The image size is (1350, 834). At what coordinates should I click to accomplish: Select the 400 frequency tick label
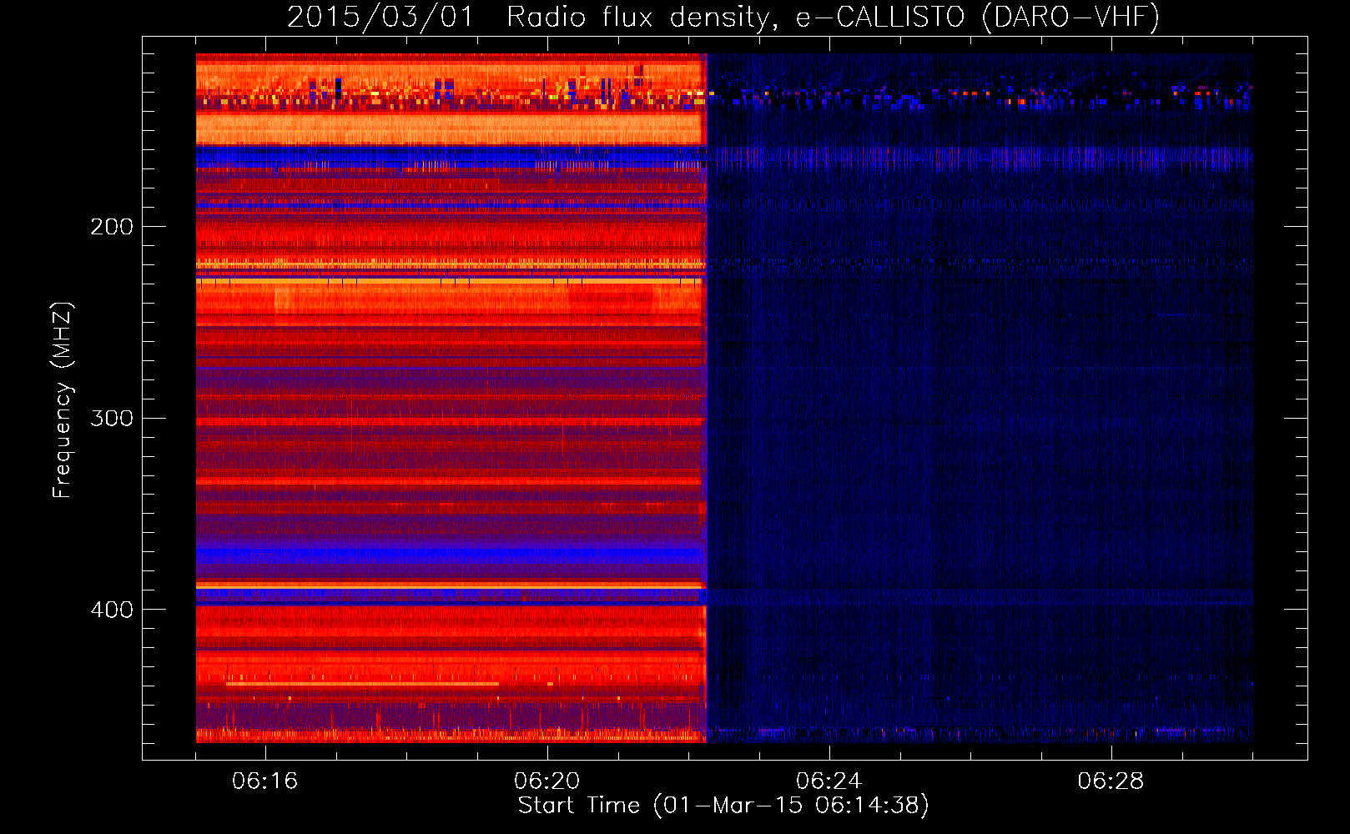(112, 610)
